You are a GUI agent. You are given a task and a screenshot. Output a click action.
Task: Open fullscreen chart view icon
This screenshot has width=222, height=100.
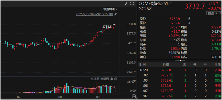click(132, 4)
